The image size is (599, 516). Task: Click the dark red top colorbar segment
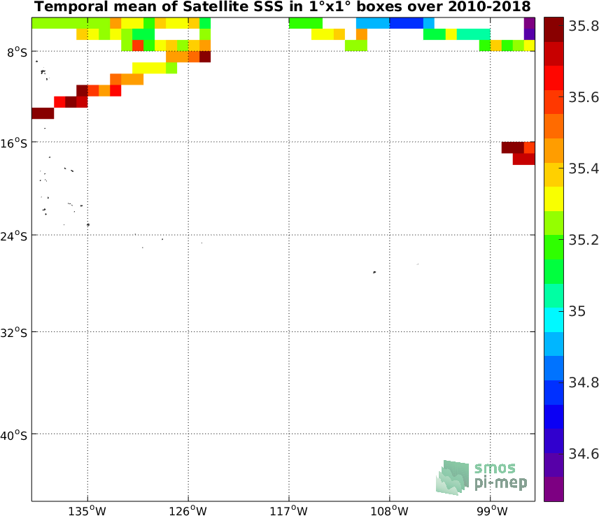(554, 29)
